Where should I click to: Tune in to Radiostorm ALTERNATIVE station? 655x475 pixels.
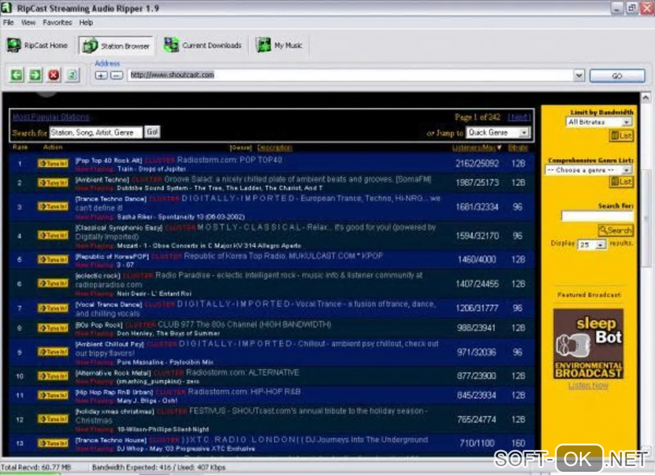(53, 376)
